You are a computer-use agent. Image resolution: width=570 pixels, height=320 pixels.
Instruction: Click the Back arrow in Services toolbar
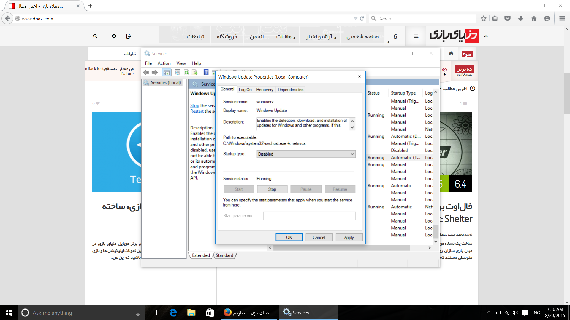pos(146,72)
